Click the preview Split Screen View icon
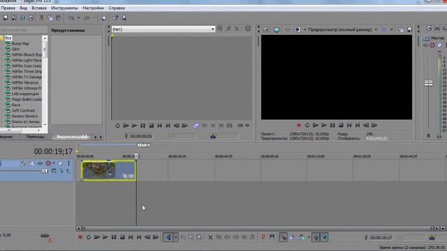 tap(298, 29)
